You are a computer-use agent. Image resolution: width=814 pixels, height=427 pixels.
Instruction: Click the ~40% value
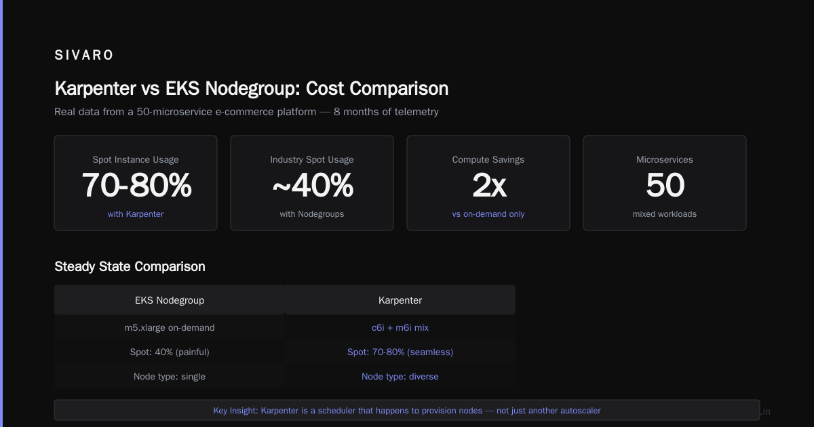(312, 186)
